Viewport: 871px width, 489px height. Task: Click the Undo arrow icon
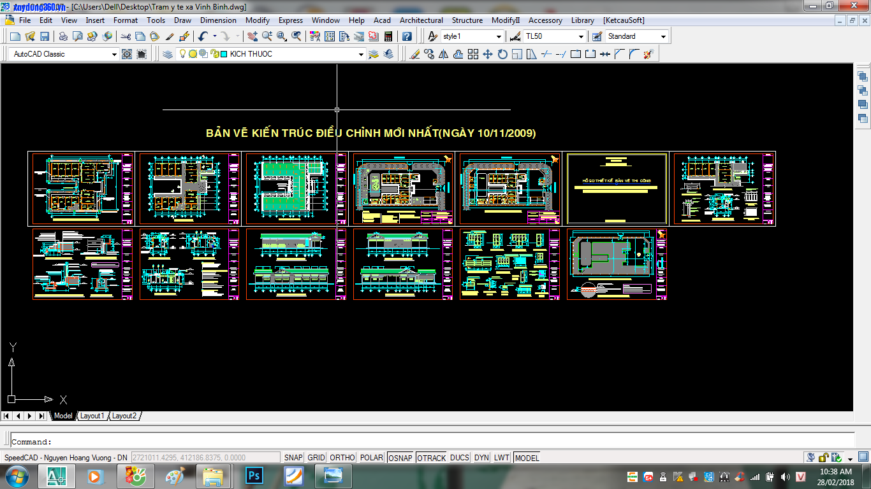(x=203, y=36)
